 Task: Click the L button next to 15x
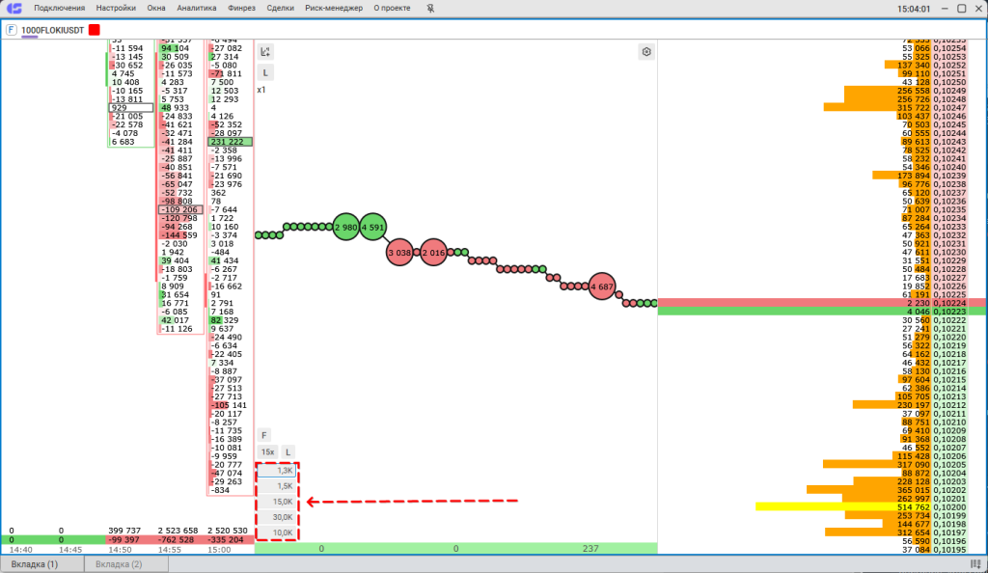coord(288,451)
